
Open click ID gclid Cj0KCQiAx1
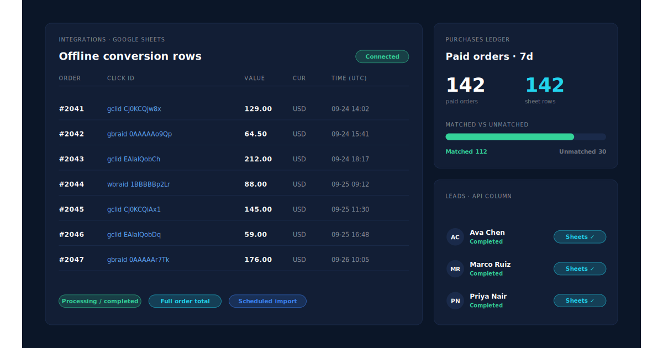coord(134,209)
